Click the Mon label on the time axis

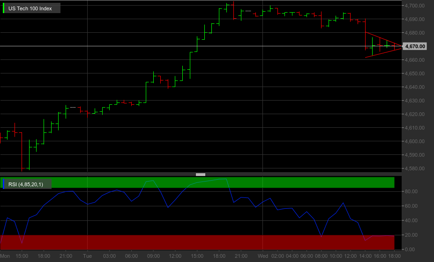[5, 256]
